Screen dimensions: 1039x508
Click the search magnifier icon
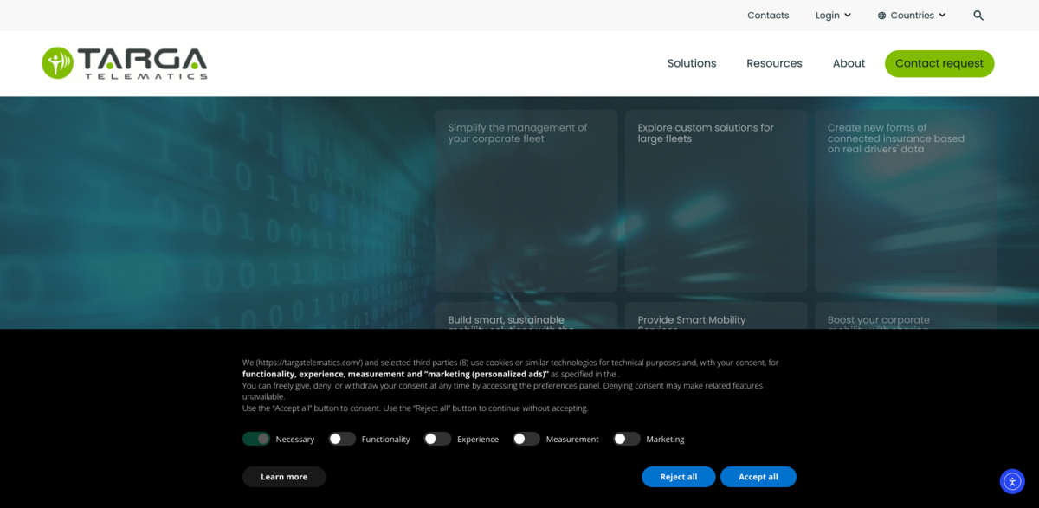tap(978, 16)
